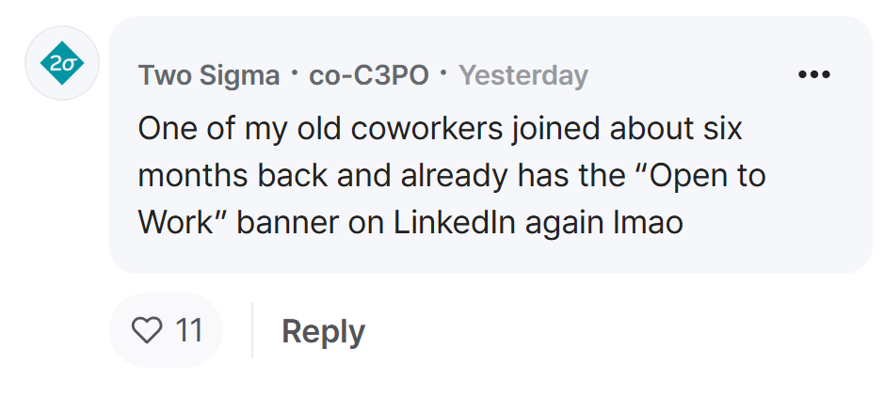Click the quoted "Open to" text
This screenshot has height=396, width=884.
(707, 176)
